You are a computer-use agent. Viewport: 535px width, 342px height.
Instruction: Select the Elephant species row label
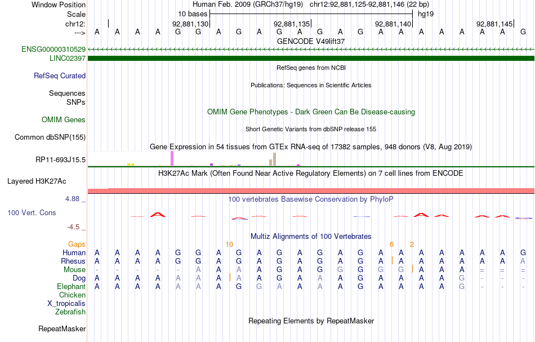click(x=71, y=287)
